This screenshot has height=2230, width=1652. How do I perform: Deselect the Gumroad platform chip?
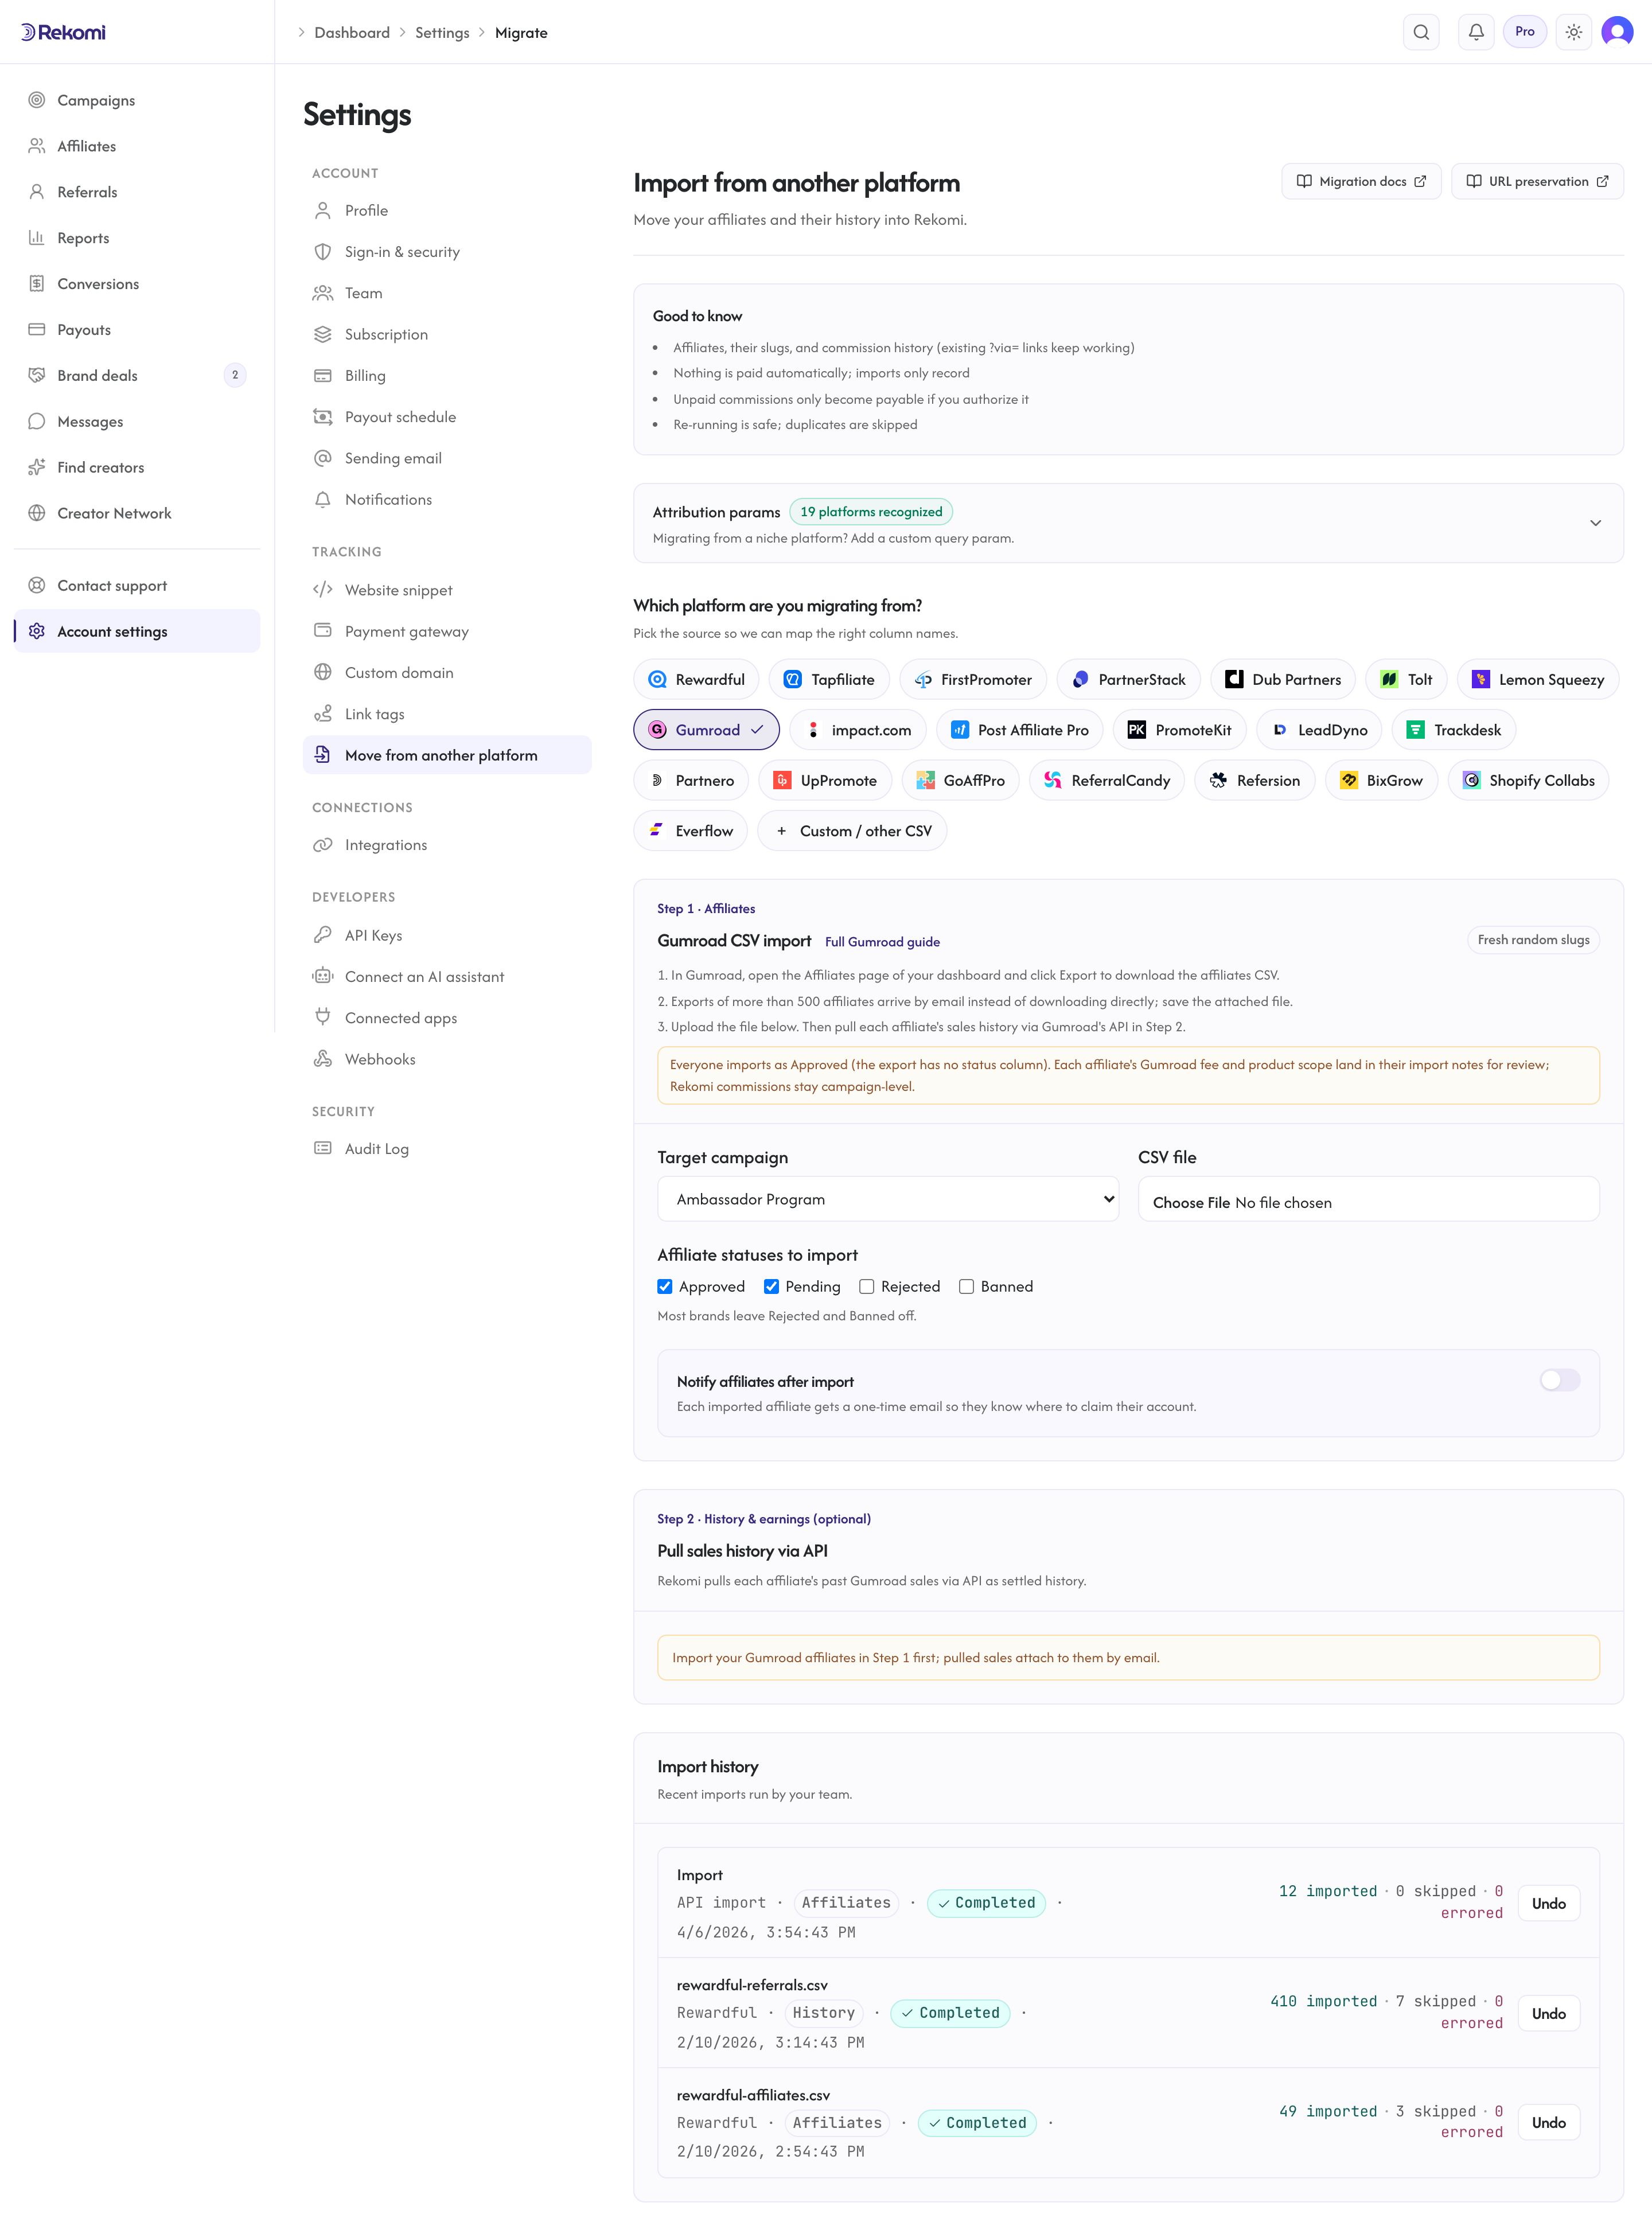point(706,730)
